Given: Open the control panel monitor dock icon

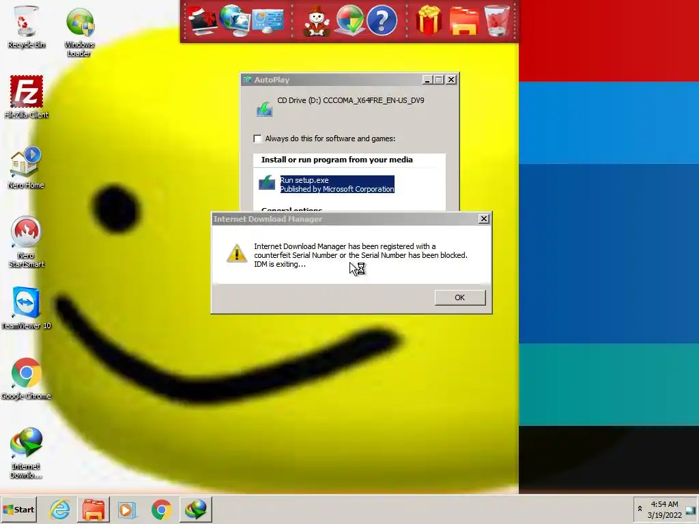Looking at the screenshot, I should pyautogui.click(x=268, y=21).
